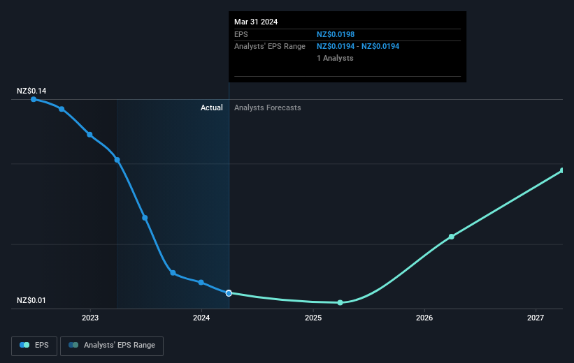Click the Analysts Forecasts section label

point(268,108)
